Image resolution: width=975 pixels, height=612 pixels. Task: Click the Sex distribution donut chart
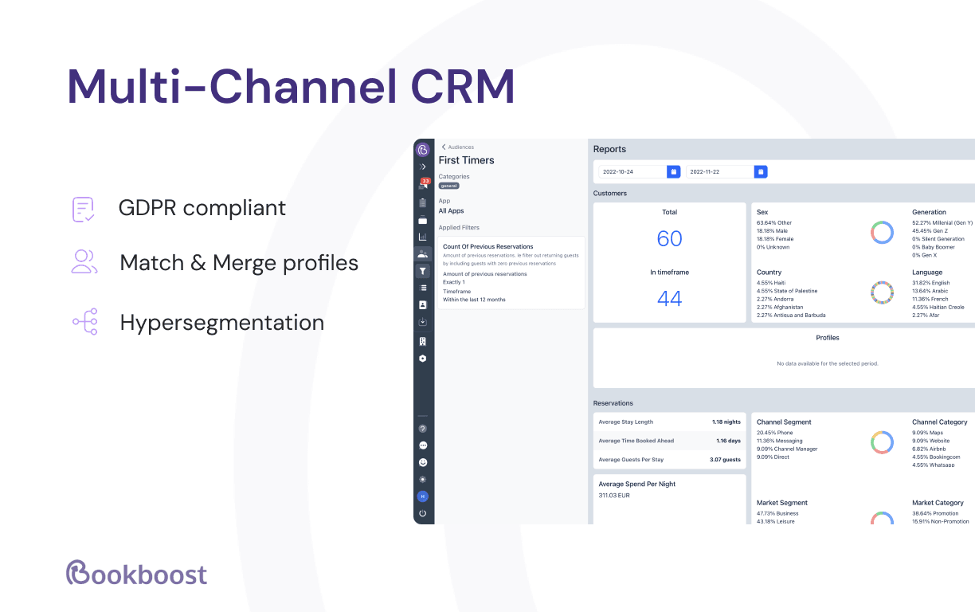click(882, 232)
